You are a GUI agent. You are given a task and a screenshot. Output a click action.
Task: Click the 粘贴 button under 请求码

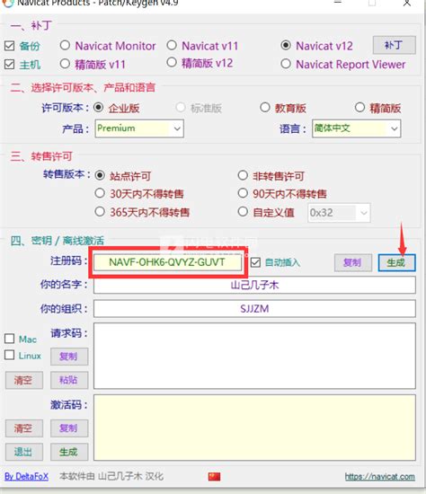click(x=69, y=380)
